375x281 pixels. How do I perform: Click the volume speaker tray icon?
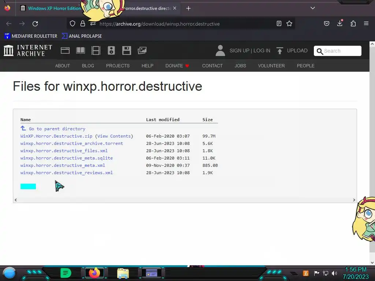point(334,273)
